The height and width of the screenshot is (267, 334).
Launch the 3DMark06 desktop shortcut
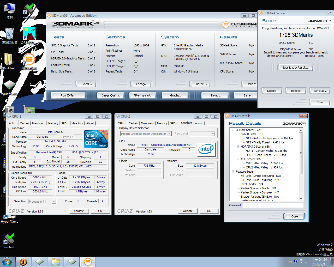[x=29, y=62]
